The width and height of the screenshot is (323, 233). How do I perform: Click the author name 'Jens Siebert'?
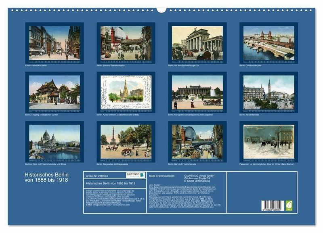[x=155, y=185]
